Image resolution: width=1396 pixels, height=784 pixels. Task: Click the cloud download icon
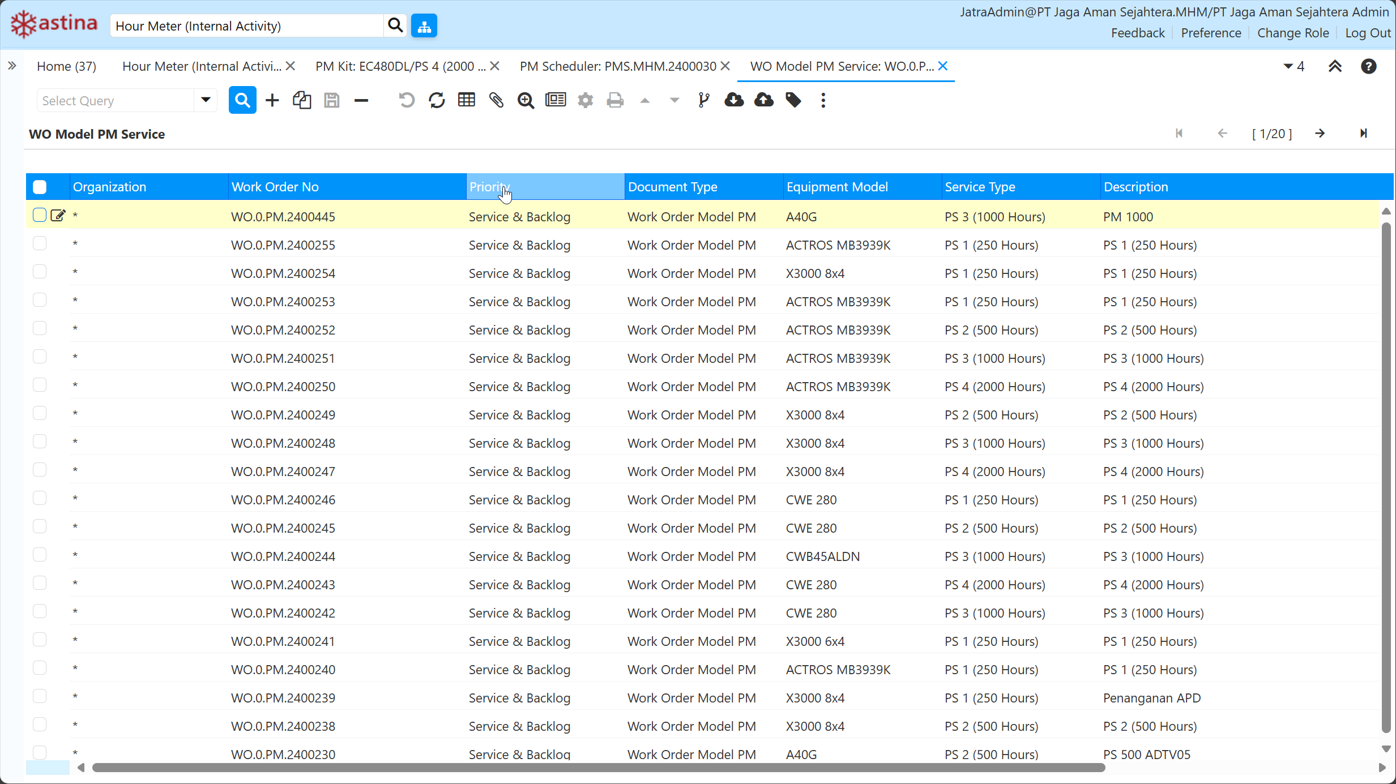(x=734, y=100)
